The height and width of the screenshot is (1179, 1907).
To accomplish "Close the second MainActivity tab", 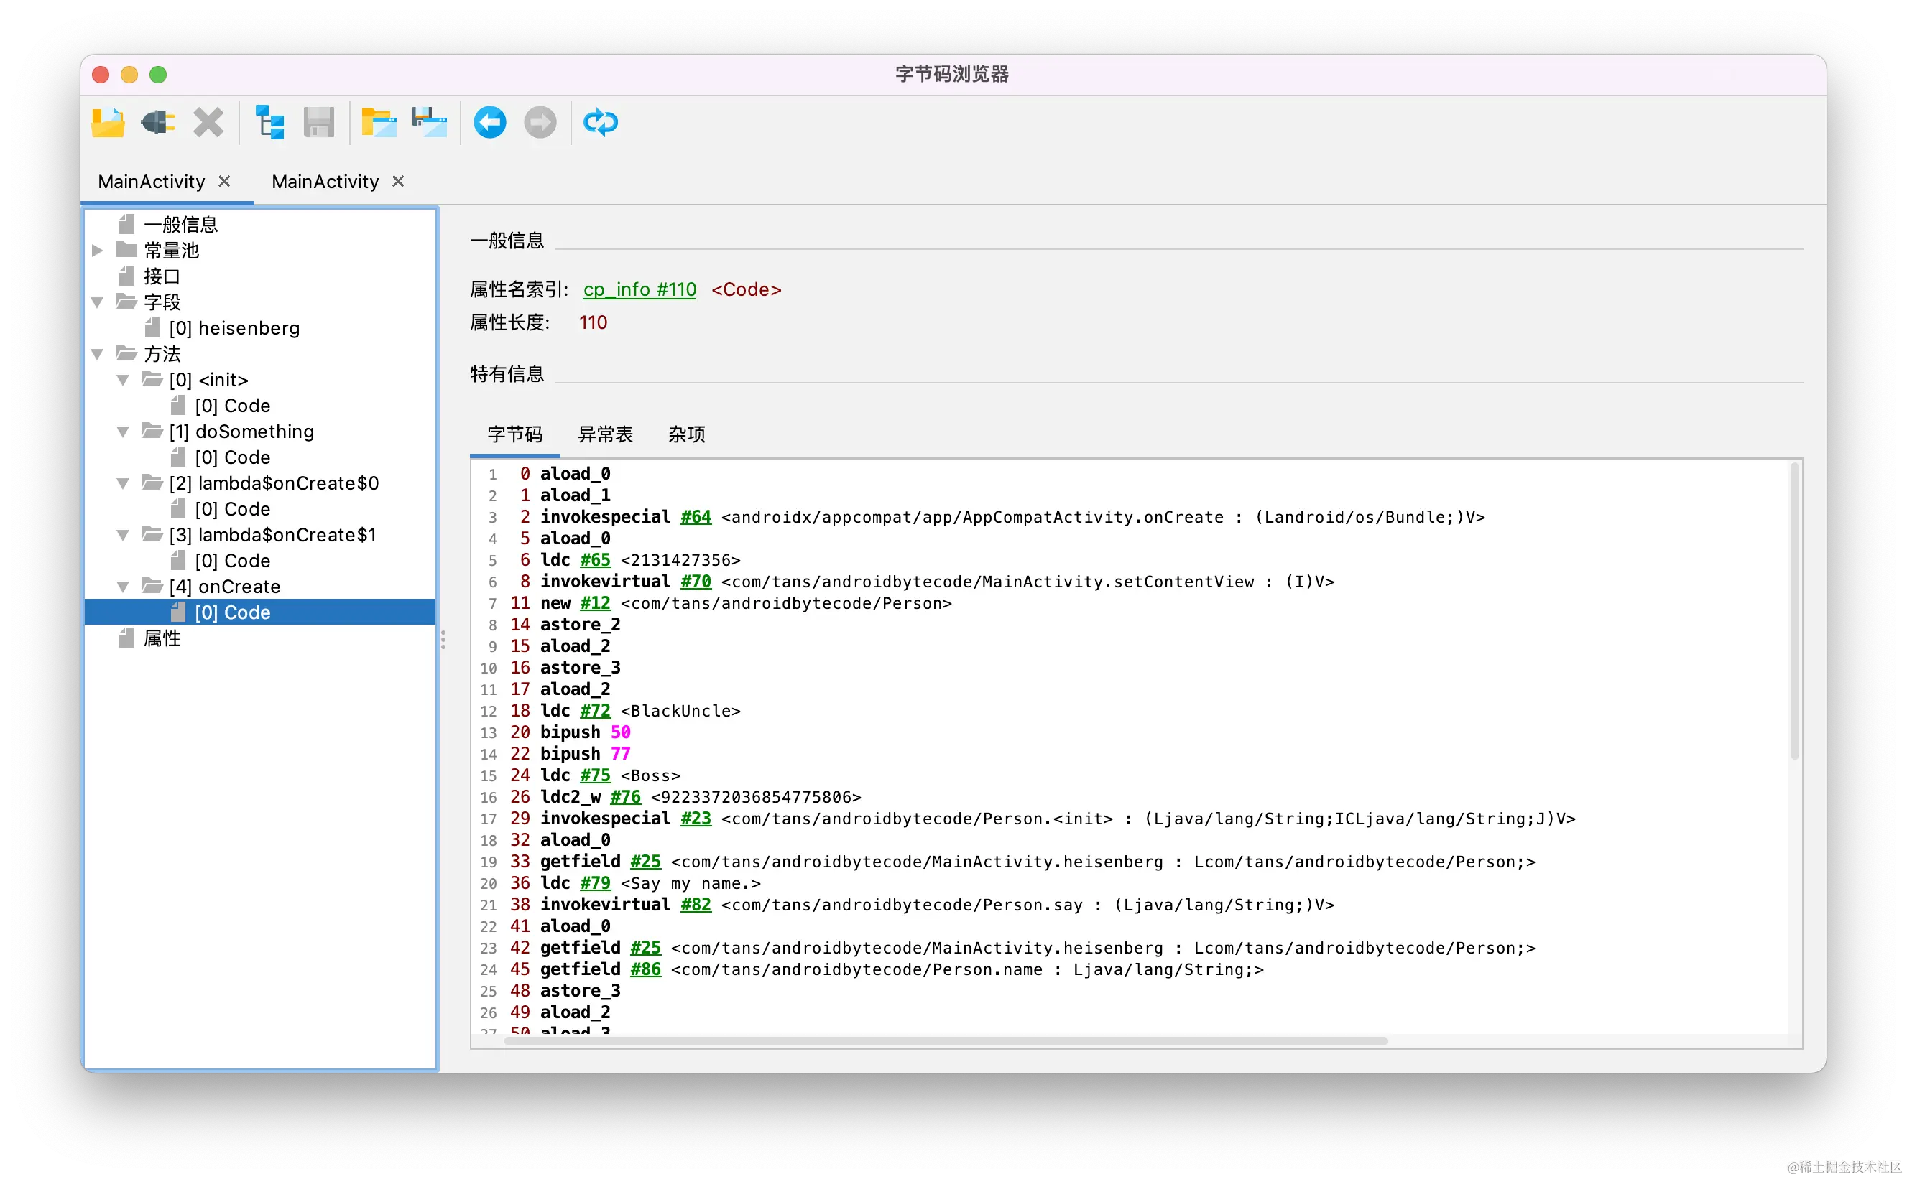I will (398, 181).
